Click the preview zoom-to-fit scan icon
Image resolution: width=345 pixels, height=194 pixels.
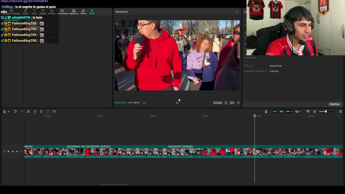[226, 103]
